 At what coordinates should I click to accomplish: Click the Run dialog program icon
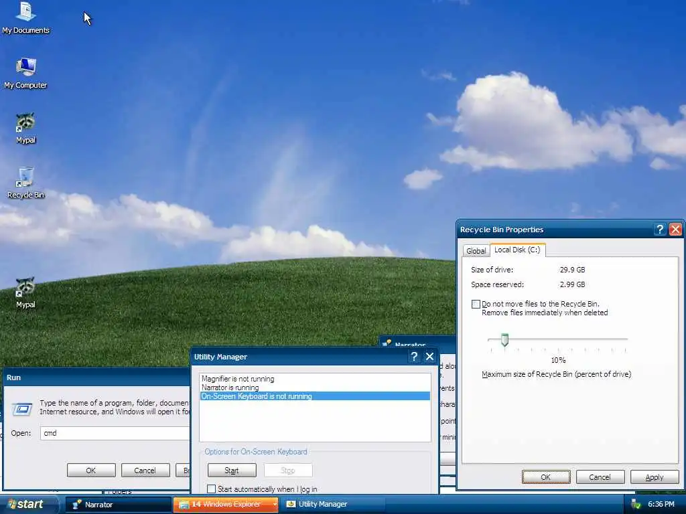tap(22, 409)
